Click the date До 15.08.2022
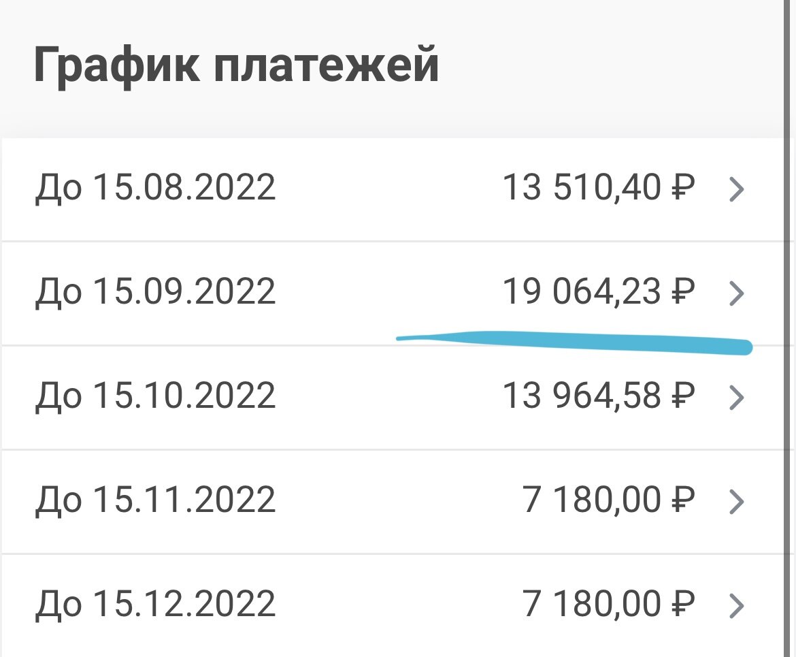The height and width of the screenshot is (657, 796). pyautogui.click(x=156, y=189)
